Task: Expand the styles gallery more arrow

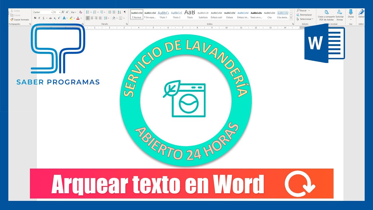Action: click(x=291, y=18)
